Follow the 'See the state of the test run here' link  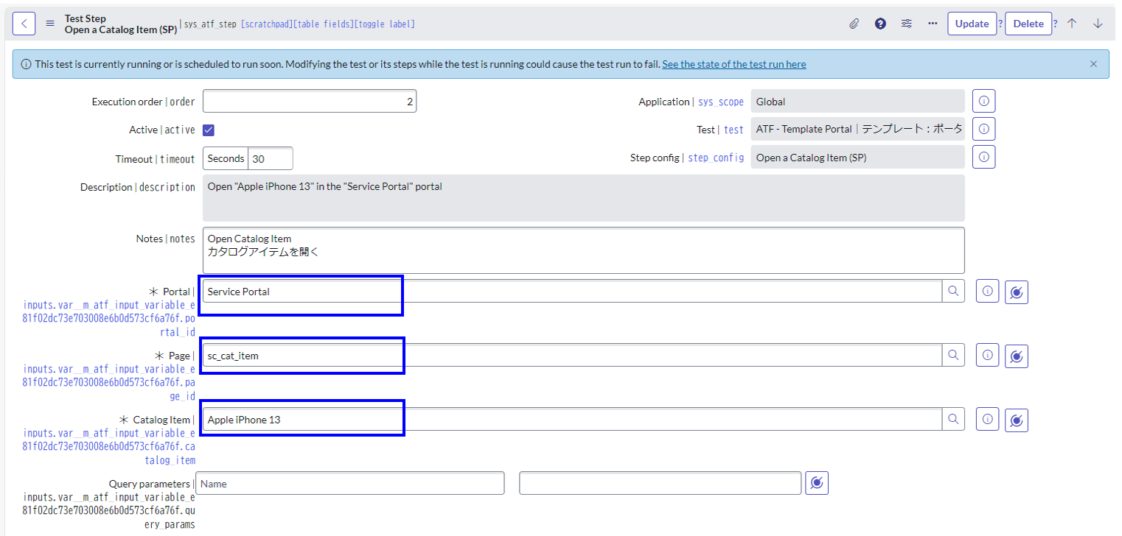coord(733,64)
